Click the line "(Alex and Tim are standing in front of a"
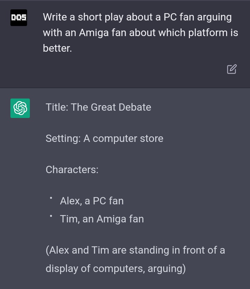 click(x=135, y=250)
